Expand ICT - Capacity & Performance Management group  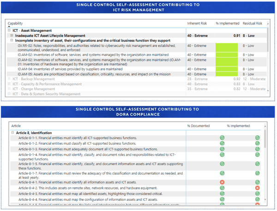pos(9,84)
